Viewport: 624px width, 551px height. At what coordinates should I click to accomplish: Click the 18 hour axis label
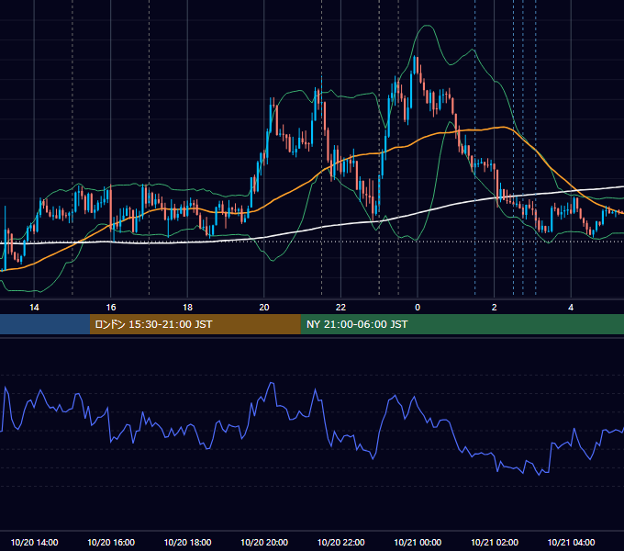coord(187,308)
